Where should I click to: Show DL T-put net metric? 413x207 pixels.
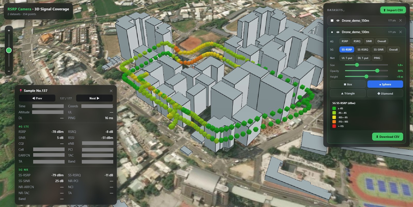coord(363,58)
